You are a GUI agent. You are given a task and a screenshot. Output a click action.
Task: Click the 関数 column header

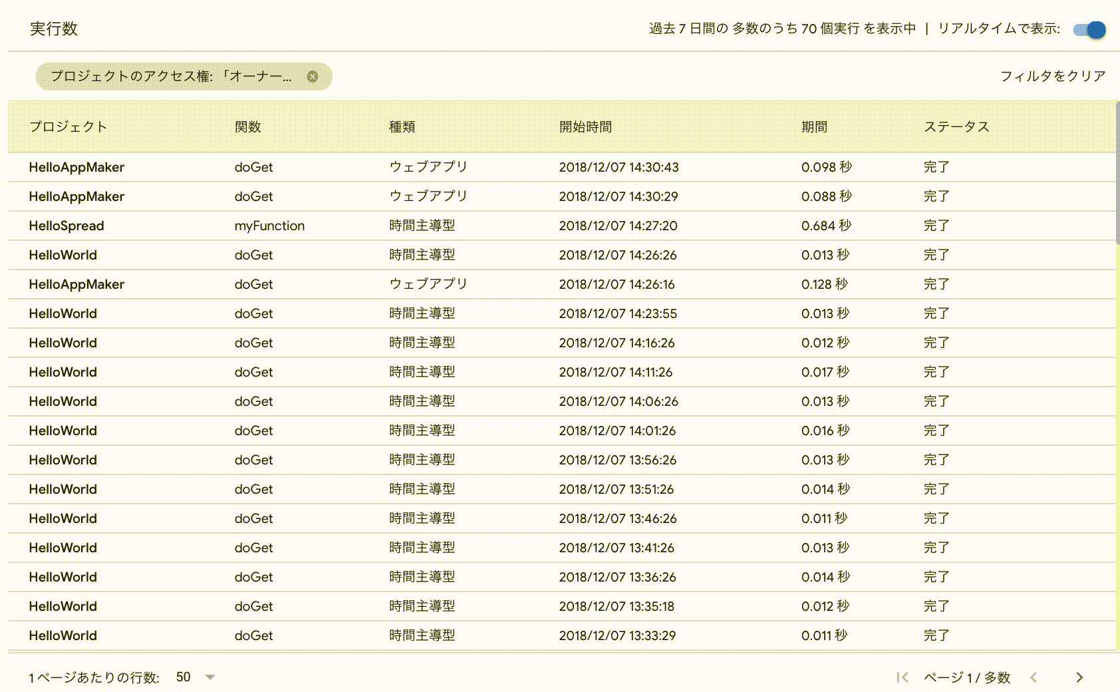[247, 127]
